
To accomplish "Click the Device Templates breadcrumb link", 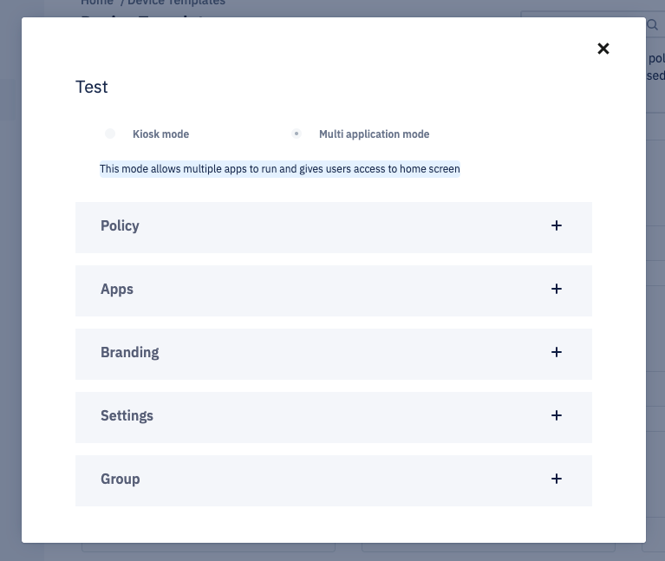I will tap(176, 3).
